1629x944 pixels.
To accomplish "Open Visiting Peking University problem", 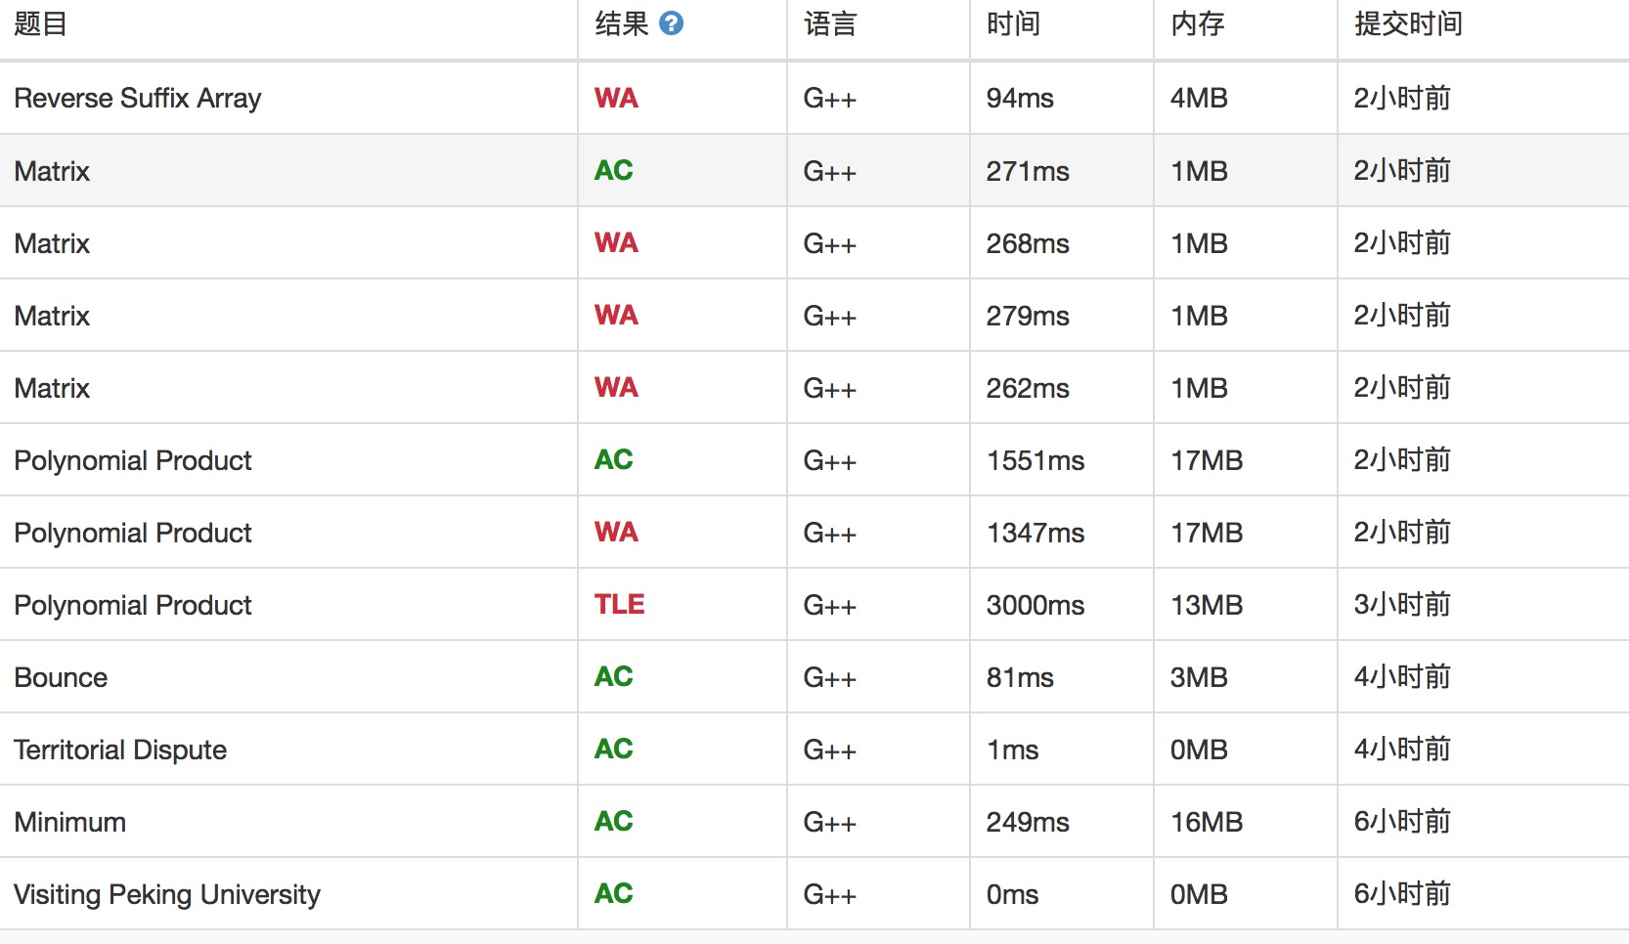I will point(167,894).
